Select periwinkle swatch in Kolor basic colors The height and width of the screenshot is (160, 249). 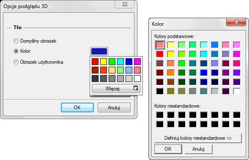215,63
